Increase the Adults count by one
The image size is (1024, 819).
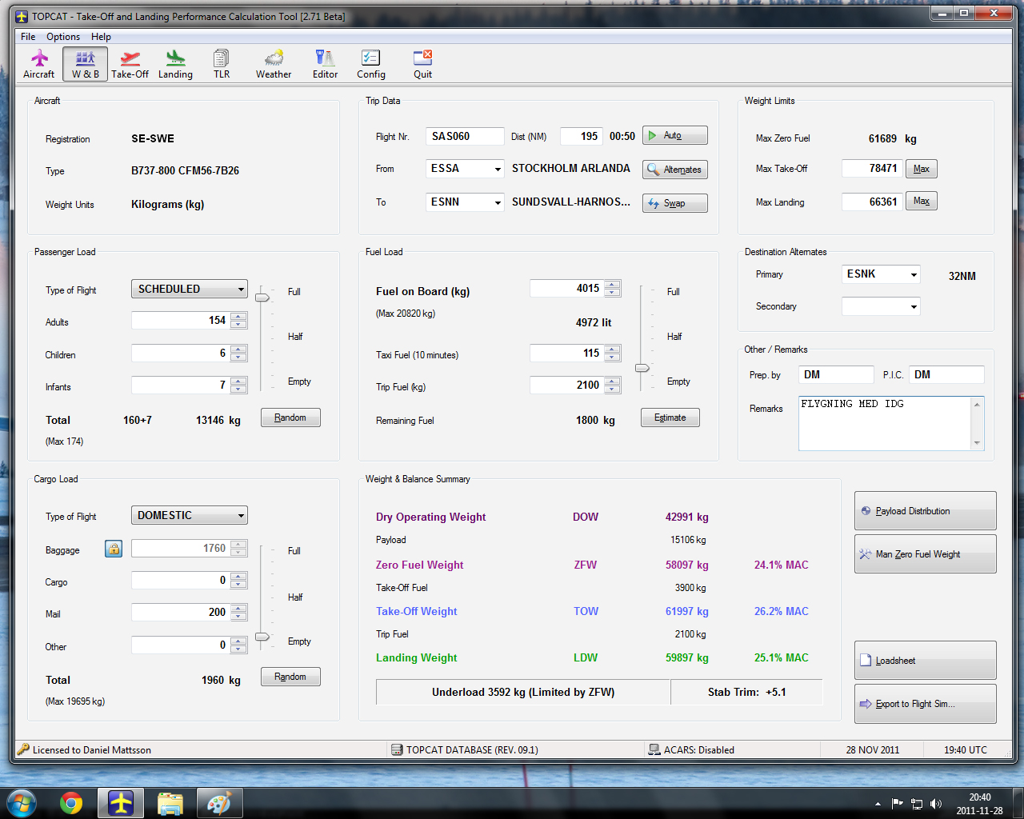[238, 317]
